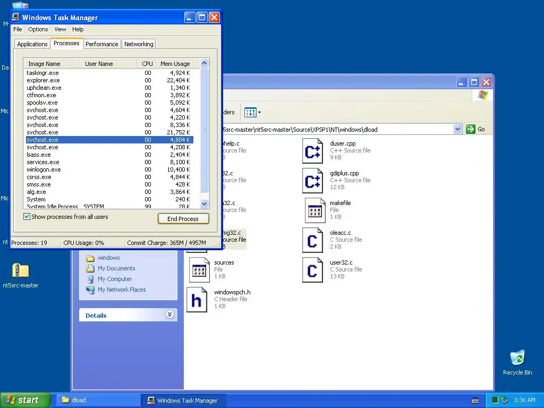Open the Views toolbar icon in Explorer
Screen dimensions: 544x408
pyautogui.click(x=250, y=113)
